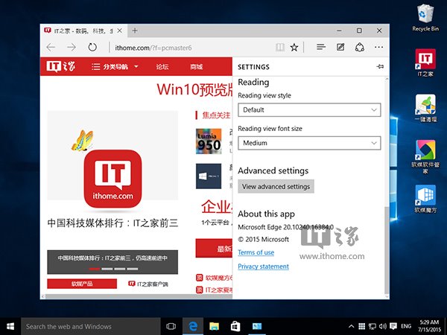Expand the Reading view font size dropdown
The width and height of the screenshot is (447, 335).
point(309,143)
